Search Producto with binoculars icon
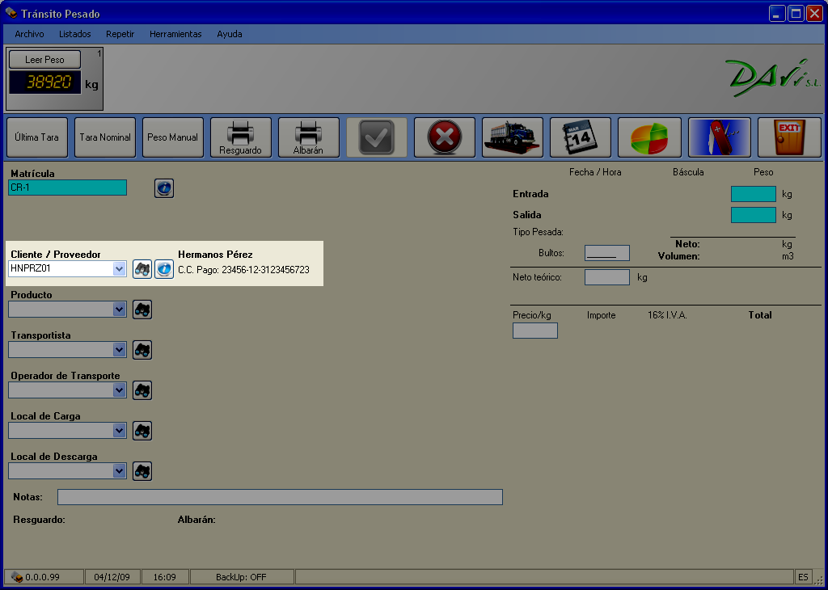 pos(142,310)
